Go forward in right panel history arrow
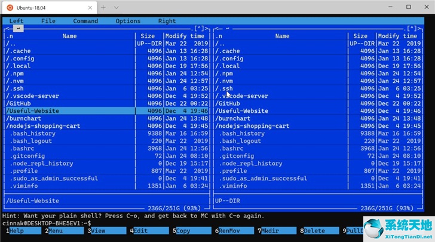Screen dimensions: 435x242 (x=420, y=28)
